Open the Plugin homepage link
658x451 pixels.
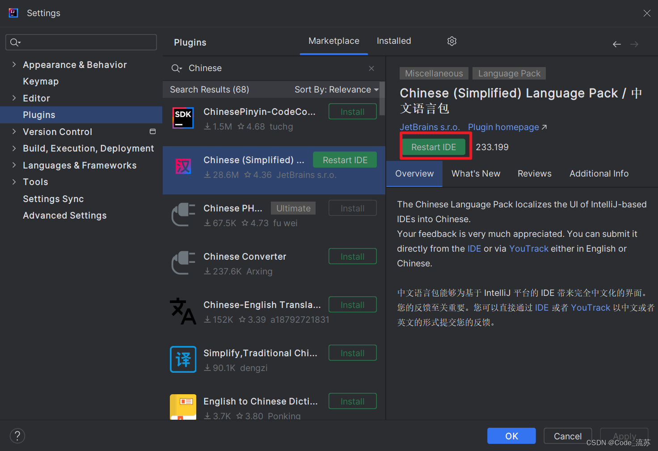pyautogui.click(x=507, y=127)
